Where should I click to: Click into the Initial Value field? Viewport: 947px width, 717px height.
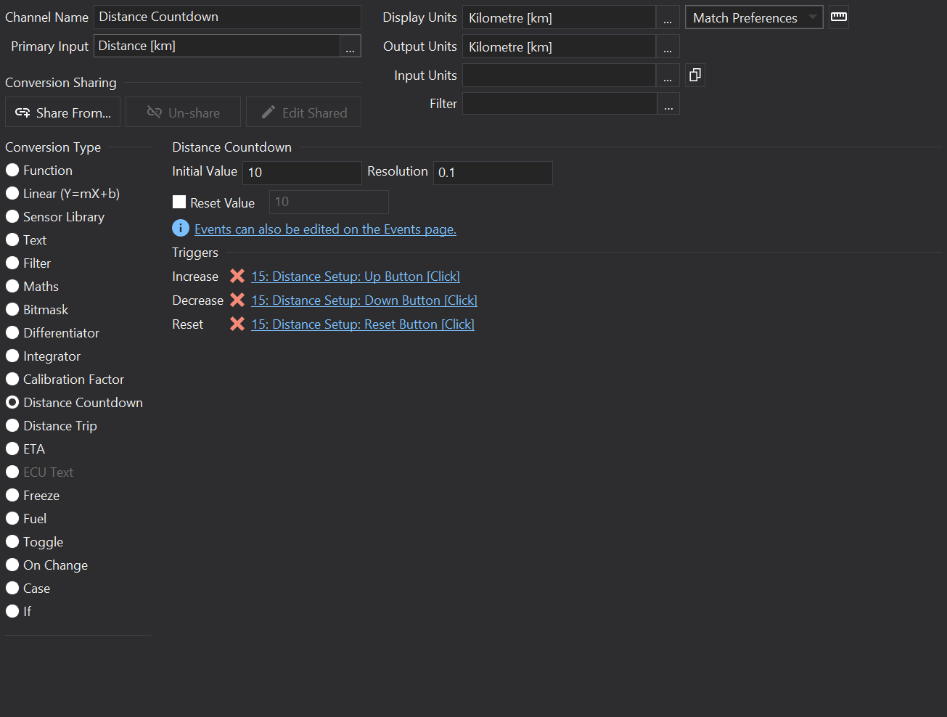301,173
